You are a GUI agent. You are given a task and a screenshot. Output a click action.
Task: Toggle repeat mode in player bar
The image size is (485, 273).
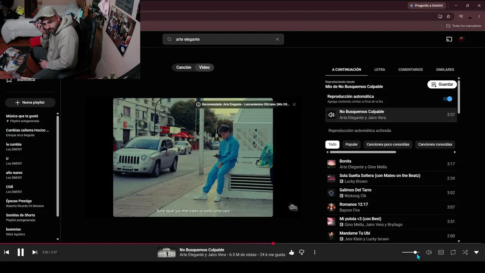click(x=453, y=252)
